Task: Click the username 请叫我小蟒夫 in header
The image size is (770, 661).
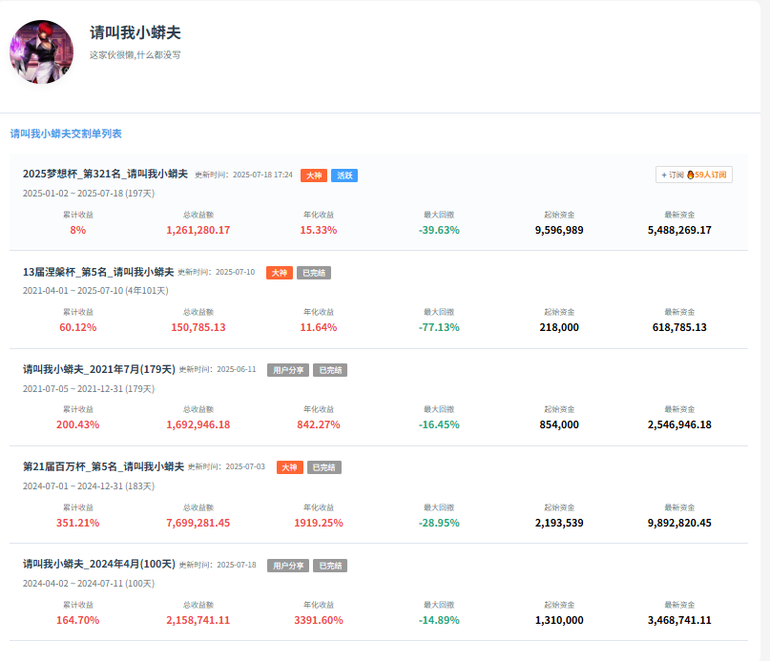Action: pyautogui.click(x=135, y=32)
